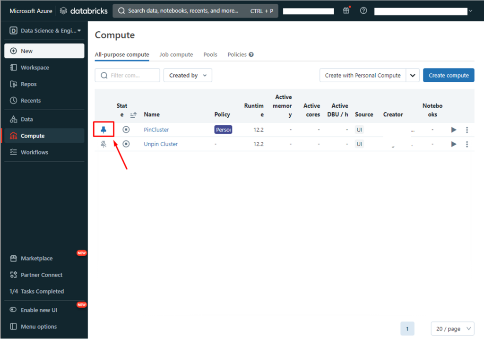This screenshot has height=339, width=484.
Task: Open the 20 / page dropdown
Action: click(452, 329)
